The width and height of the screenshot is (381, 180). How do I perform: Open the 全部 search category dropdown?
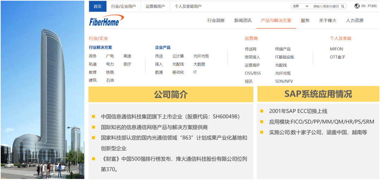pos(301,6)
